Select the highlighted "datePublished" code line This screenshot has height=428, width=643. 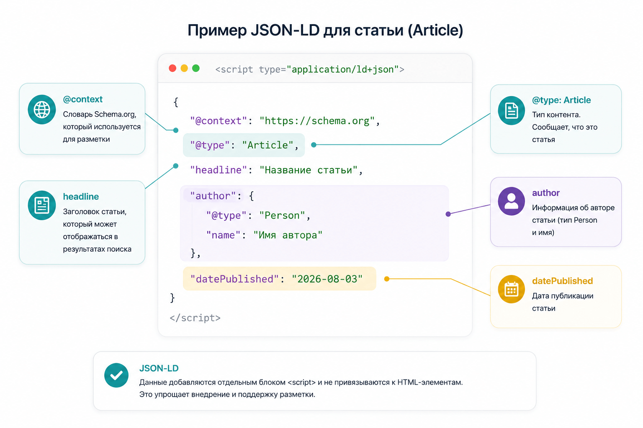coord(280,279)
